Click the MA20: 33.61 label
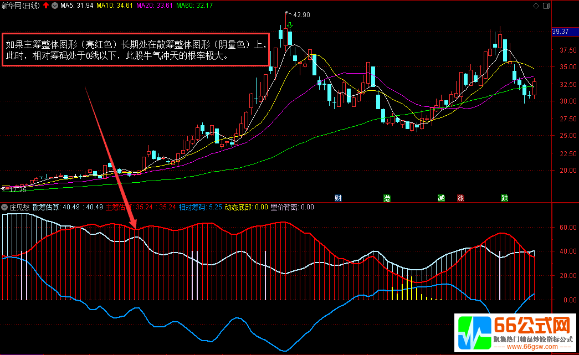This screenshot has height=355, width=579. tap(155, 6)
